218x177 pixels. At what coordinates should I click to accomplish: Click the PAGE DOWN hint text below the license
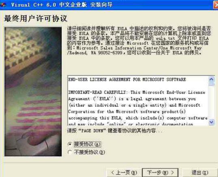(114, 131)
